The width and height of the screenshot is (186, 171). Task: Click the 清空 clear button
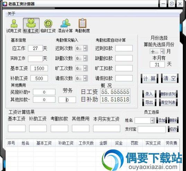tap(170, 79)
